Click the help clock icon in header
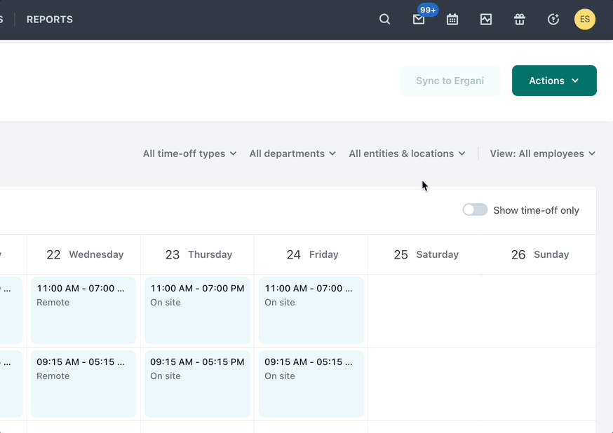This screenshot has height=433, width=613. tap(553, 20)
